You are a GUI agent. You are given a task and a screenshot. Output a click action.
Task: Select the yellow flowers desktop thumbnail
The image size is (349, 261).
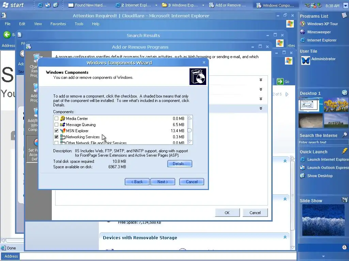pos(336,105)
